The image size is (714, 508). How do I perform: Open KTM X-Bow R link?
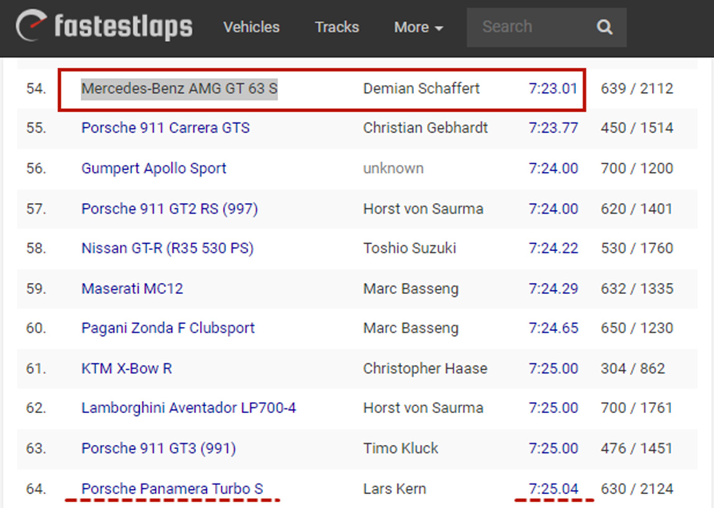pyautogui.click(x=127, y=368)
